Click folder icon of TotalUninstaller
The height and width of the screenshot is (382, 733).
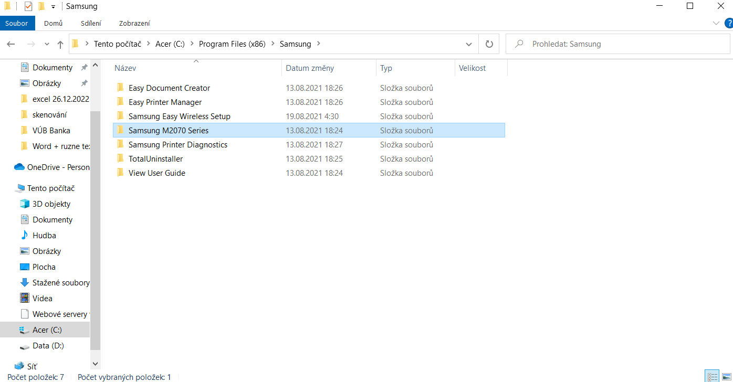120,158
